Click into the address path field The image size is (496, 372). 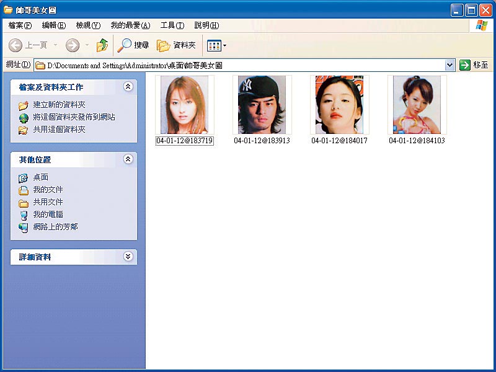point(244,66)
